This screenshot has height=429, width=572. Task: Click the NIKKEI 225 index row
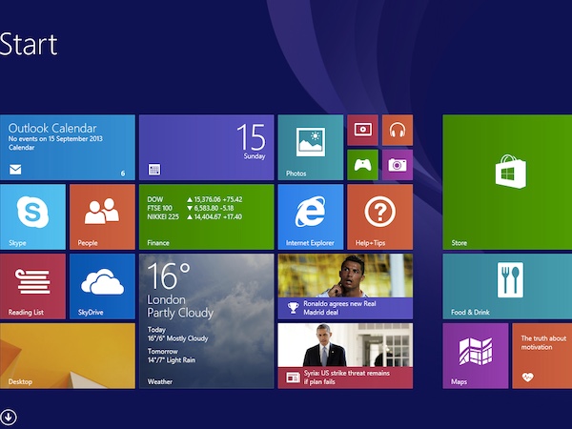click(x=194, y=217)
